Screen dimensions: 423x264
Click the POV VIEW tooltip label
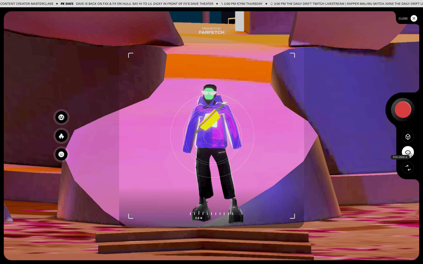tap(400, 157)
